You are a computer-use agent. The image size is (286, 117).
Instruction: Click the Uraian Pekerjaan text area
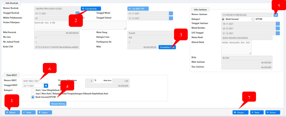80,25
